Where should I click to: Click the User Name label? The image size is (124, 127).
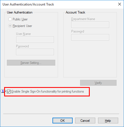(x=23, y=34)
